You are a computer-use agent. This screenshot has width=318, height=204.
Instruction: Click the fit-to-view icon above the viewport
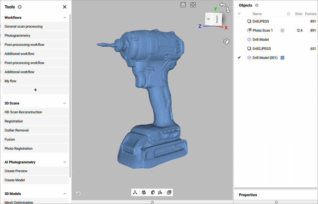click(193, 5)
